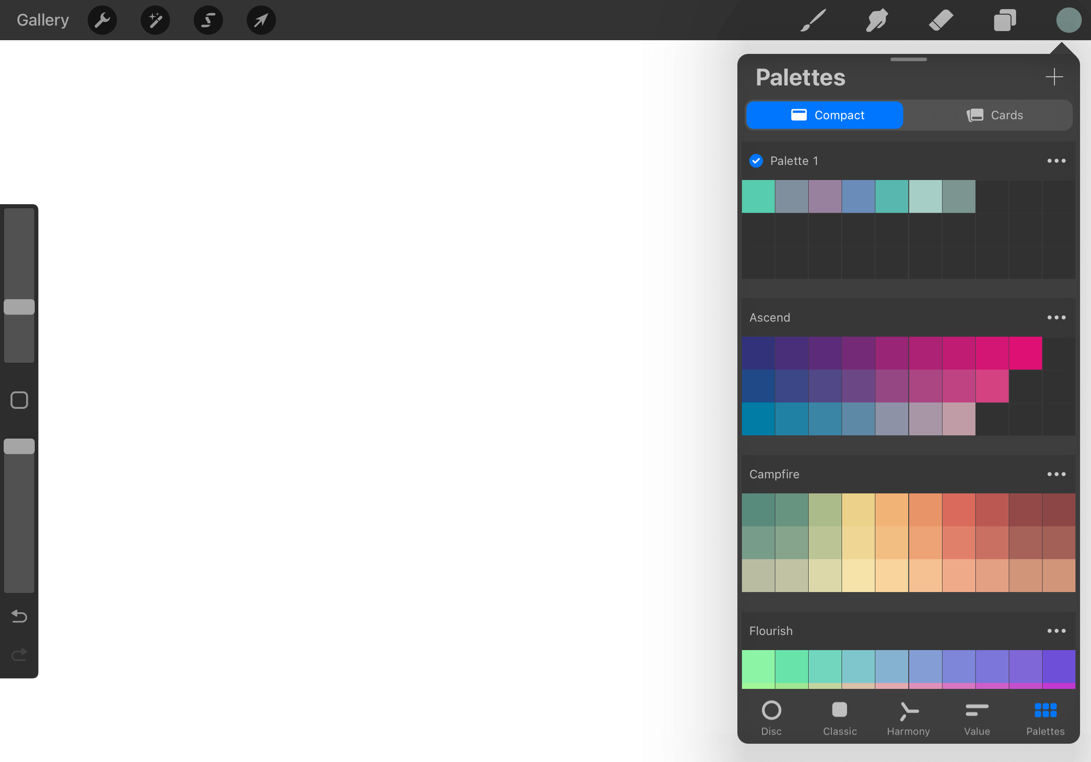Select the Transform arrow tool
The height and width of the screenshot is (762, 1091).
[261, 20]
